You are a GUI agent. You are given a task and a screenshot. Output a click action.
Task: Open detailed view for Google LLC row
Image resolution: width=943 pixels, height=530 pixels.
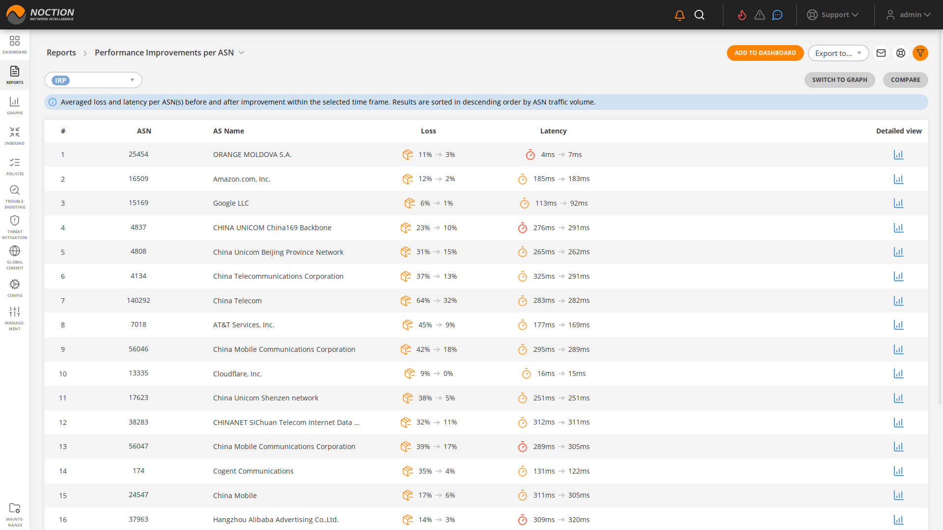point(899,203)
